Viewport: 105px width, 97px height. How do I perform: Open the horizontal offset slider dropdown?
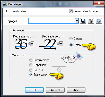(x=32, y=44)
